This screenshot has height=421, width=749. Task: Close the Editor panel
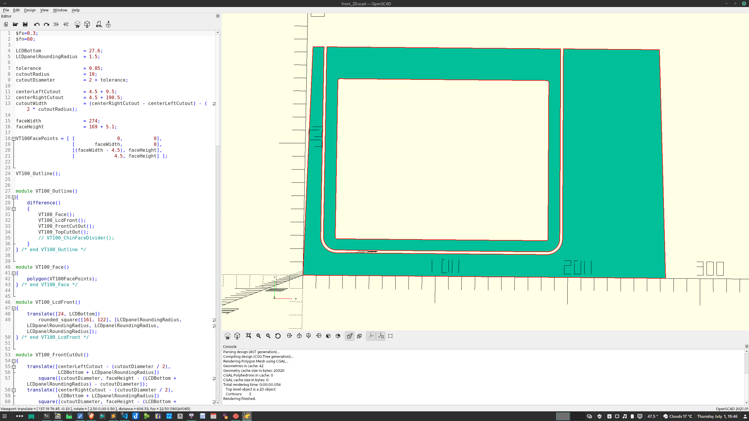point(218,16)
